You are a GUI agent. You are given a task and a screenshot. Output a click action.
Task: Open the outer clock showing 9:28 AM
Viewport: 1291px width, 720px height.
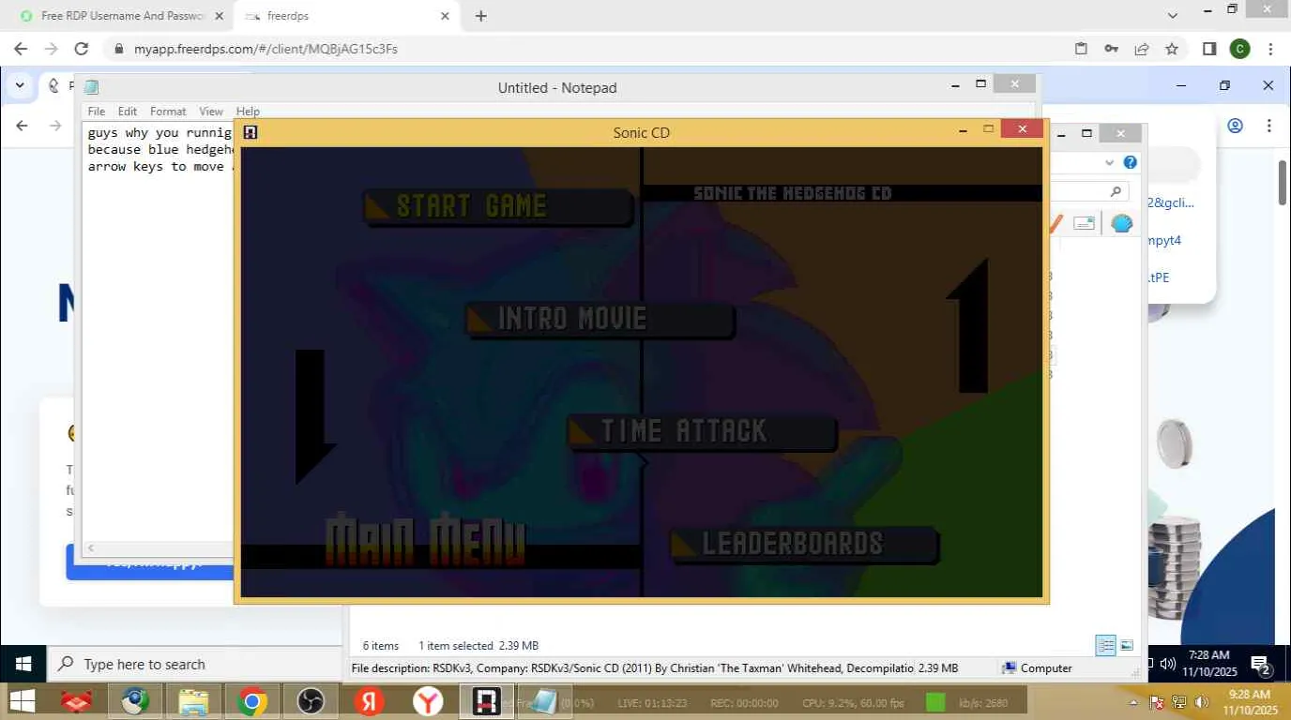tap(1252, 701)
